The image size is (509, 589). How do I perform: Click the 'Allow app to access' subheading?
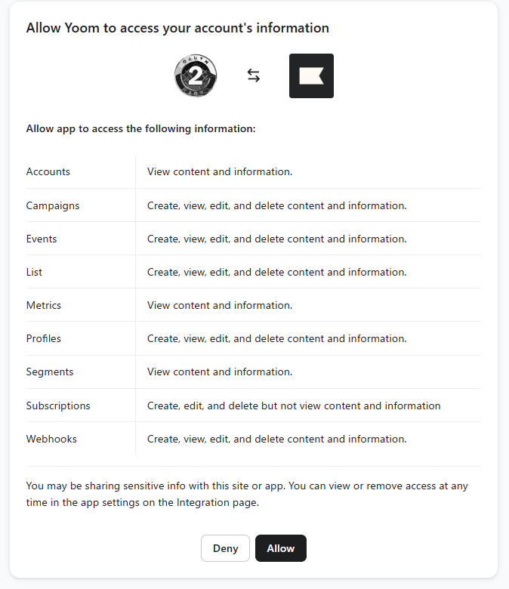[141, 129]
